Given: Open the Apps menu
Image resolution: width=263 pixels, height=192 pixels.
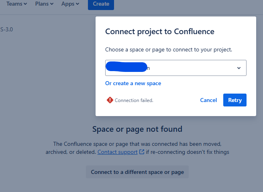Looking at the screenshot, I should (x=70, y=4).
